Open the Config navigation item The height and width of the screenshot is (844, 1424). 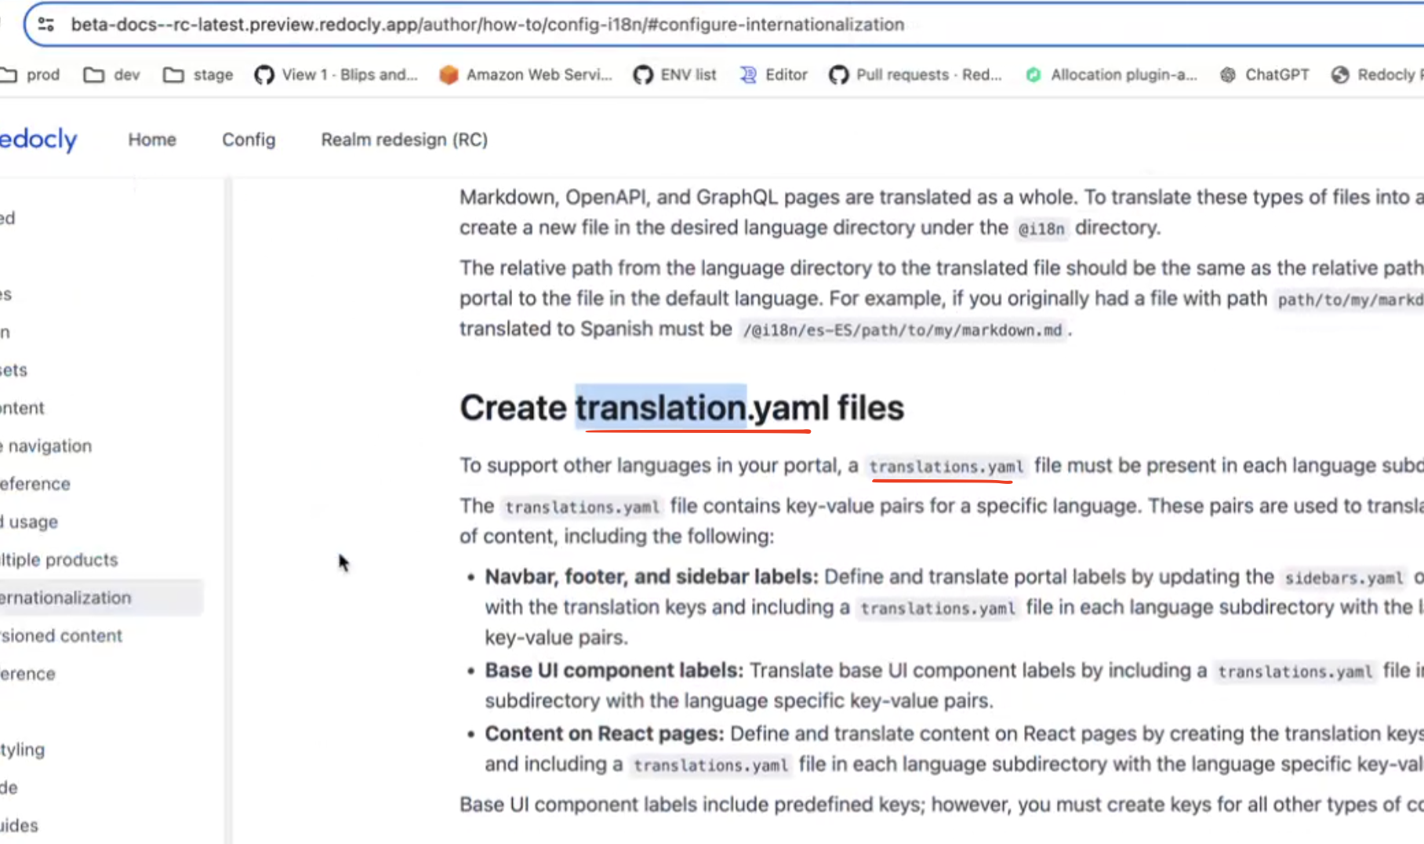click(249, 140)
